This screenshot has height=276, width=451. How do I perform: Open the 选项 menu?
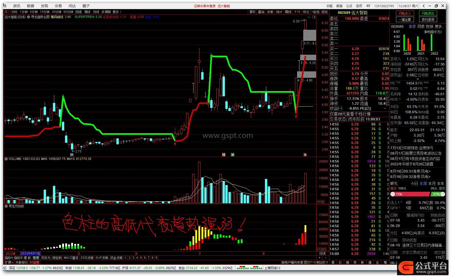point(359,6)
